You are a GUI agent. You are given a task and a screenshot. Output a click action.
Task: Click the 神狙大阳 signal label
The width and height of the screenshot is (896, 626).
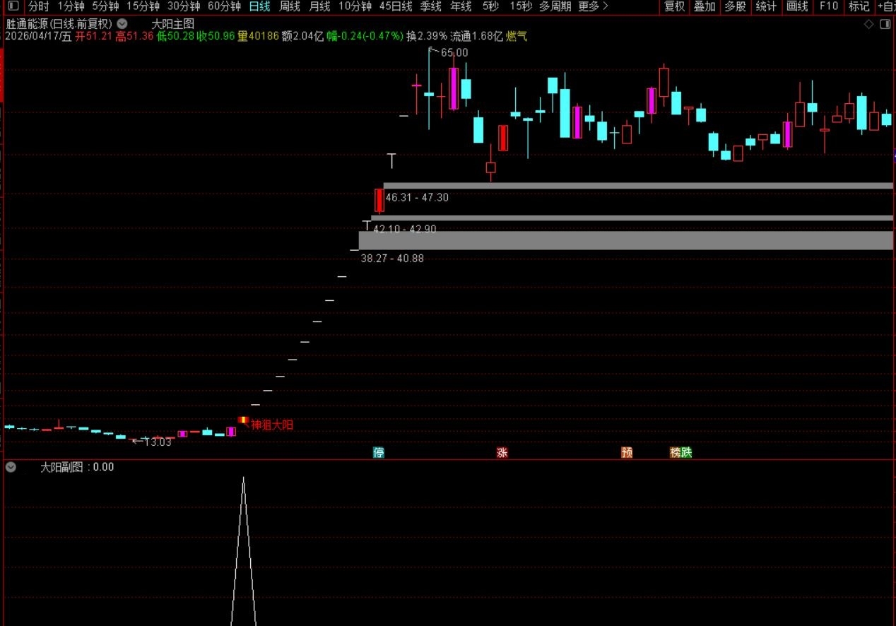[x=272, y=425]
